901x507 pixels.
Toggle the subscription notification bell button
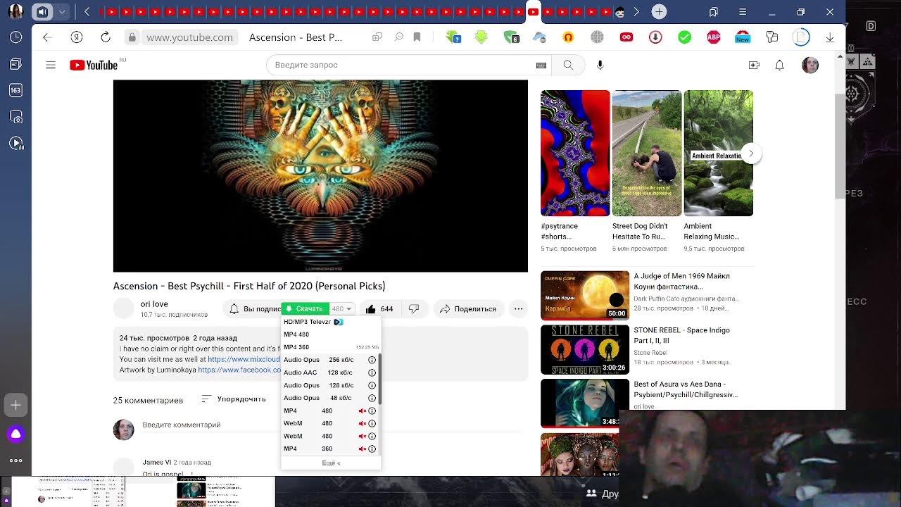tap(253, 308)
